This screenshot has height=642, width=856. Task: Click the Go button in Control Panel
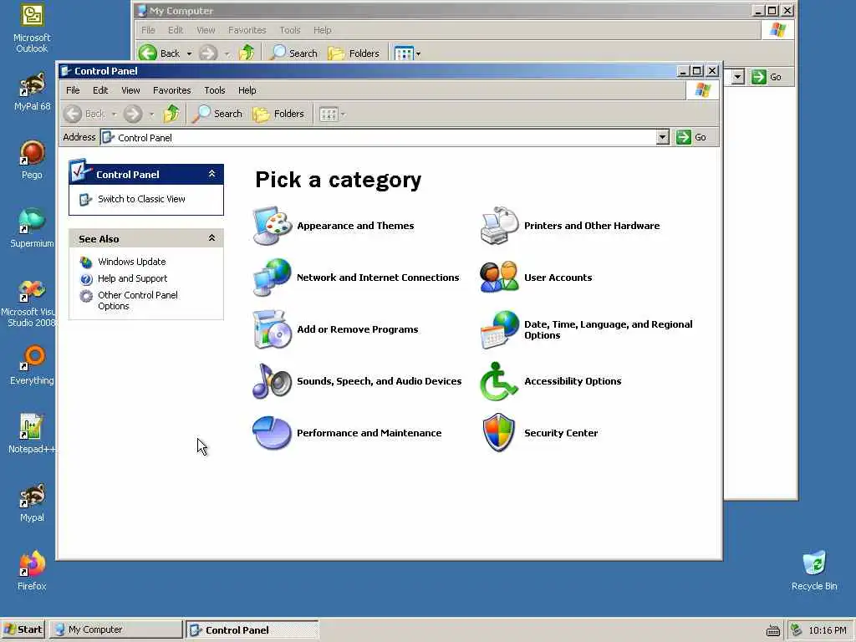pyautogui.click(x=691, y=137)
